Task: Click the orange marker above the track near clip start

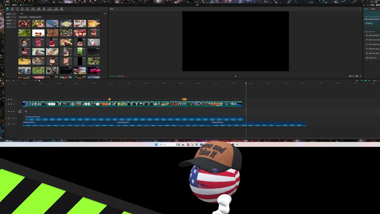Action: coord(110,99)
